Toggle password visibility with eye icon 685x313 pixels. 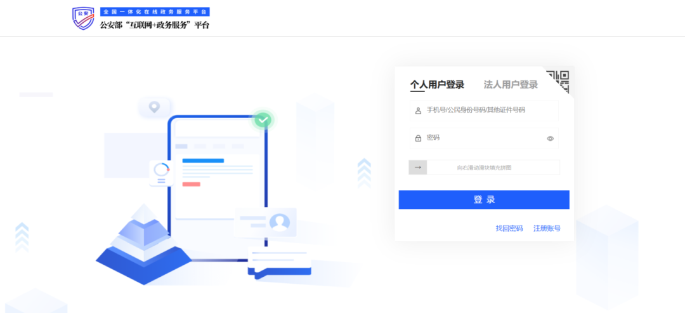[x=550, y=138]
